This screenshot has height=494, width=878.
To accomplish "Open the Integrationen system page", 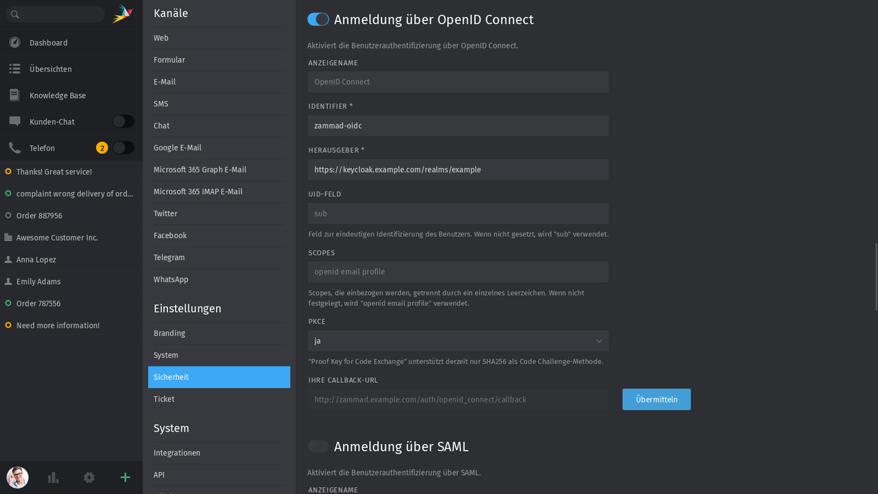I will (176, 453).
